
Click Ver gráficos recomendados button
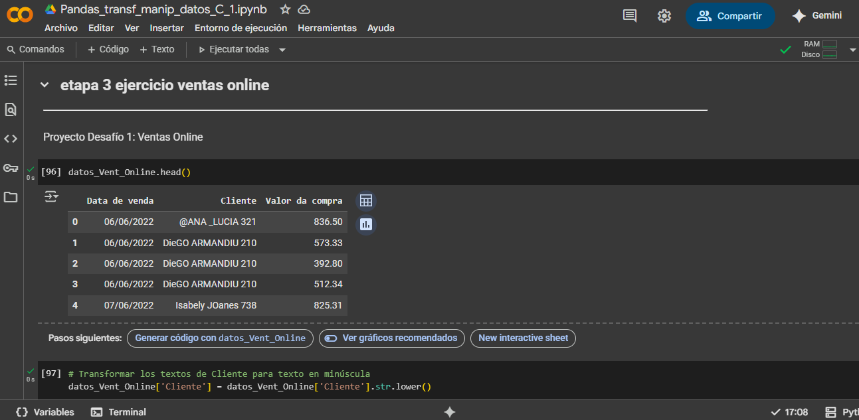[392, 338]
